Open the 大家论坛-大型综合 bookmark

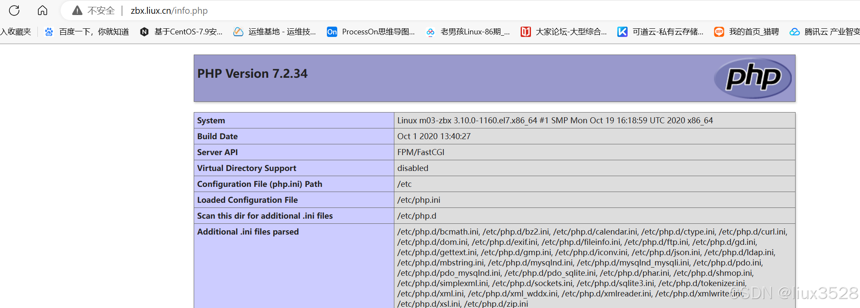tap(571, 32)
